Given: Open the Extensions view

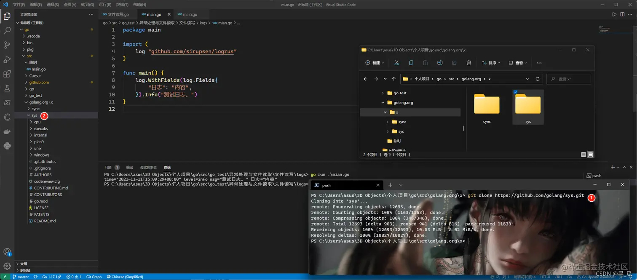Looking at the screenshot, I should 7,74.
